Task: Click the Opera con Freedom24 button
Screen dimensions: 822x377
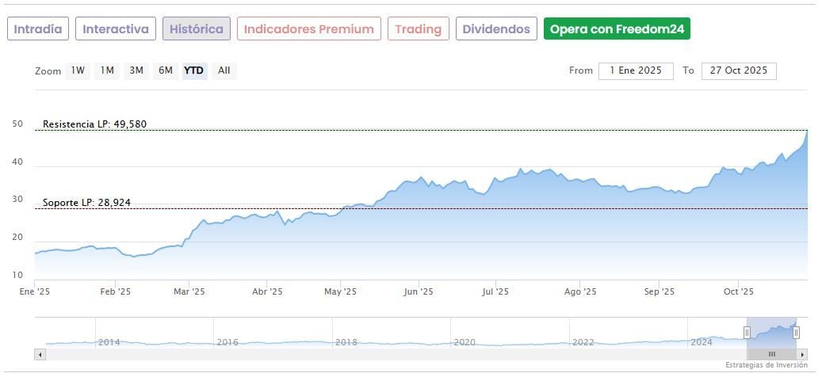Action: coord(617,29)
